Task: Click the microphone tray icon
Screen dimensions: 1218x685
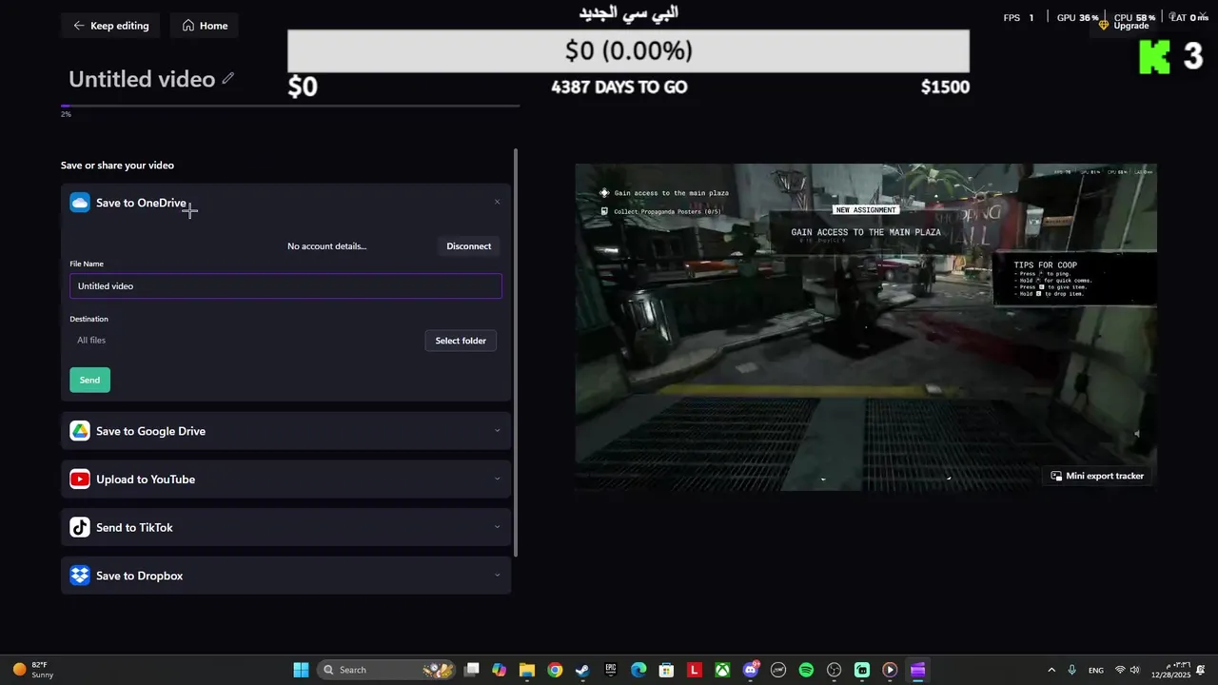Action: point(1071,670)
